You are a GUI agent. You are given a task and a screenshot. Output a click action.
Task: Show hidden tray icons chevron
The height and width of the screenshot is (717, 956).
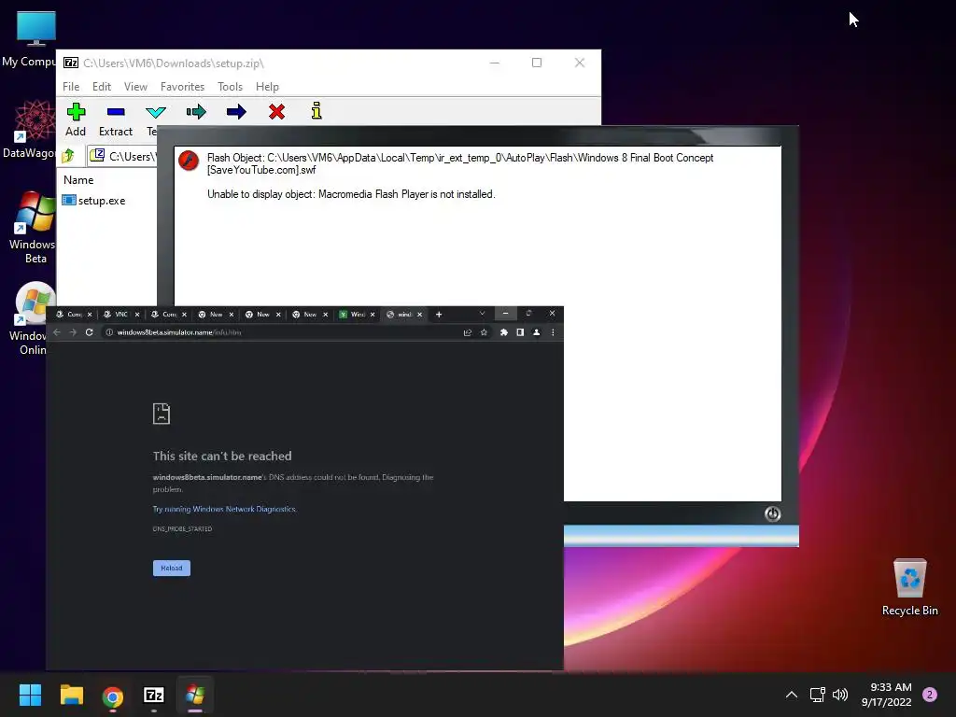(x=792, y=695)
